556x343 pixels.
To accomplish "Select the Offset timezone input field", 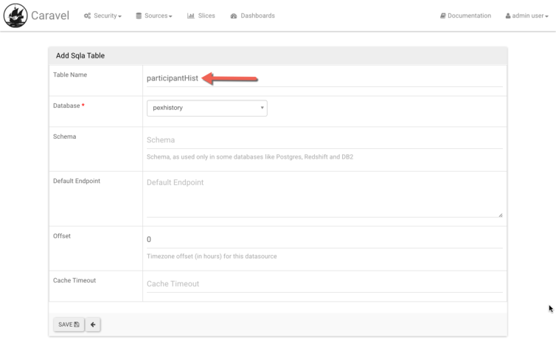I will coord(324,239).
